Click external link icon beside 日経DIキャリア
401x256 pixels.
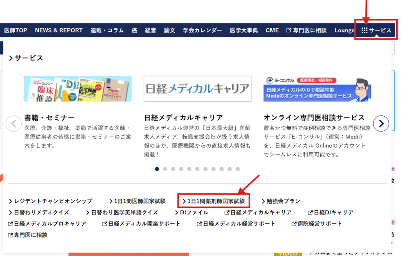click(x=311, y=213)
